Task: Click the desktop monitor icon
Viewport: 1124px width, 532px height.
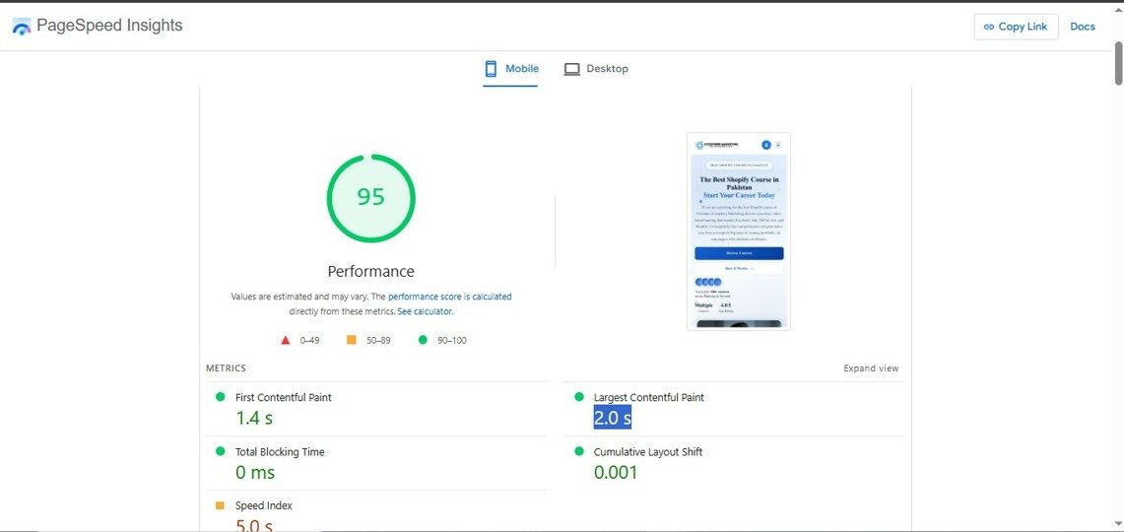Action: click(x=571, y=69)
